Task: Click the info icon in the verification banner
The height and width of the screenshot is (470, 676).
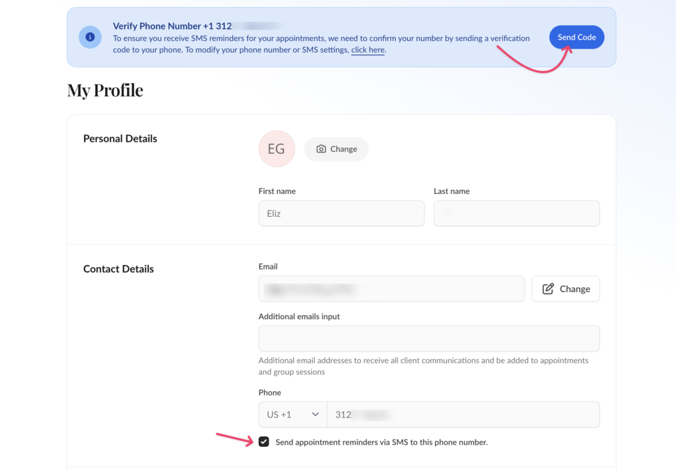Action: 90,37
